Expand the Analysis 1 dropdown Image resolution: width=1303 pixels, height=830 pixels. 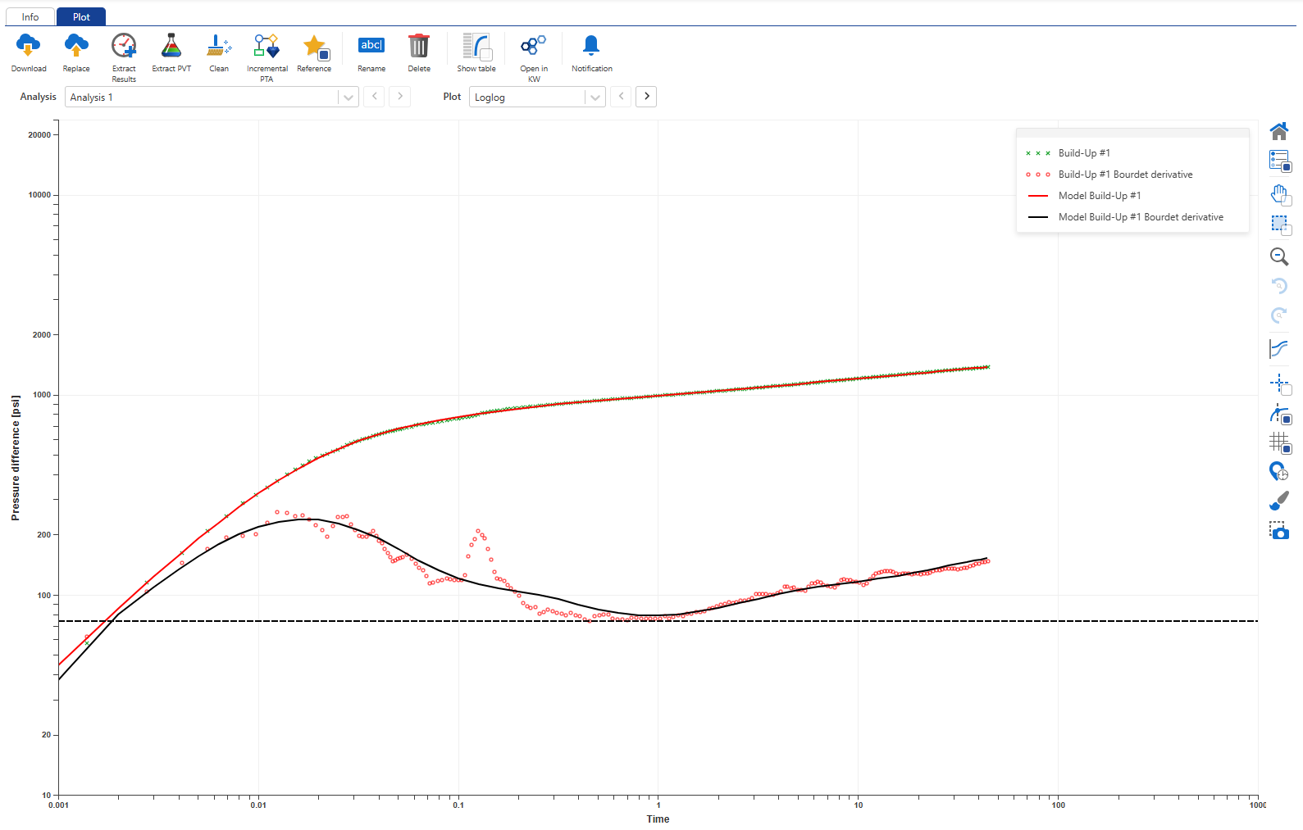349,98
